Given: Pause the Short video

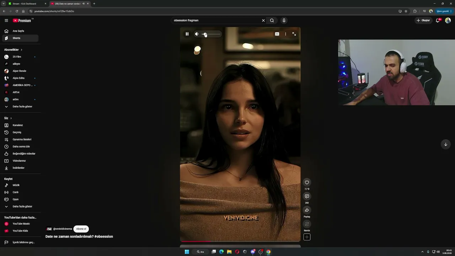Looking at the screenshot, I should pyautogui.click(x=187, y=34).
